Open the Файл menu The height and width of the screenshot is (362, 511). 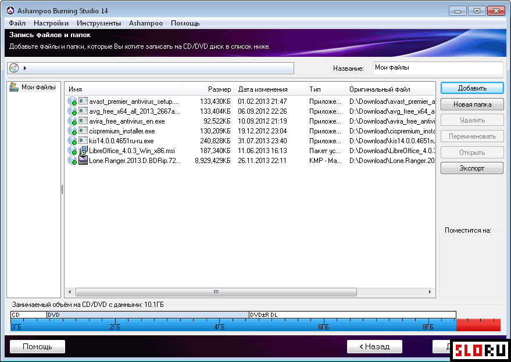tap(17, 23)
